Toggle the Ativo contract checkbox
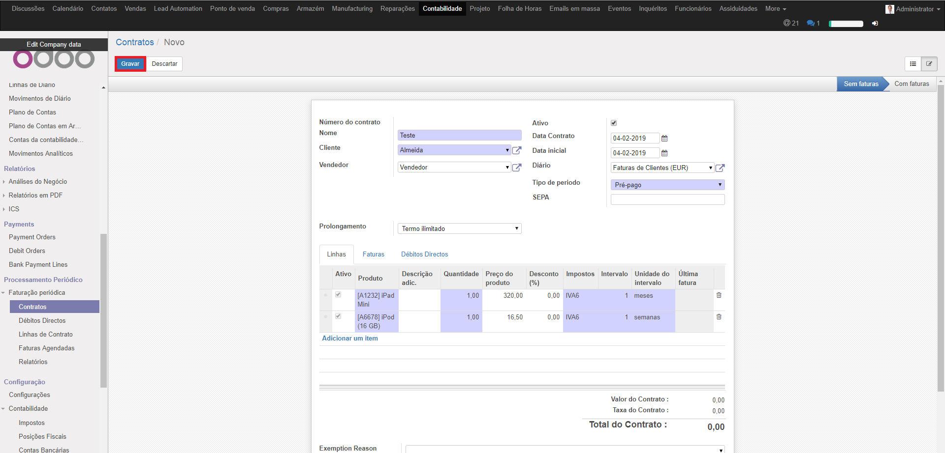945x453 pixels. pos(614,123)
